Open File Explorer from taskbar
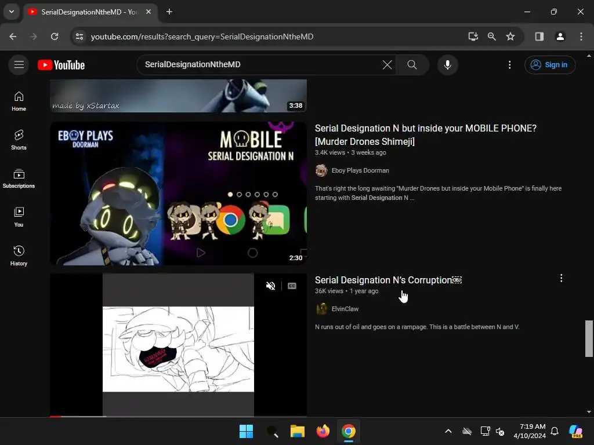This screenshot has width=594, height=445. (x=298, y=431)
